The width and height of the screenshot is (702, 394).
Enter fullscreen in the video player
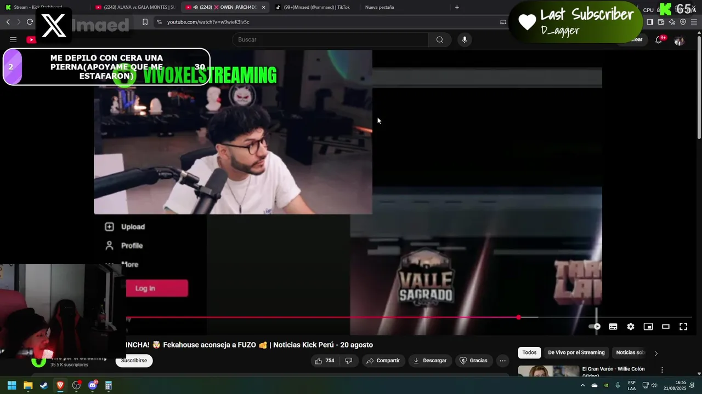click(683, 327)
